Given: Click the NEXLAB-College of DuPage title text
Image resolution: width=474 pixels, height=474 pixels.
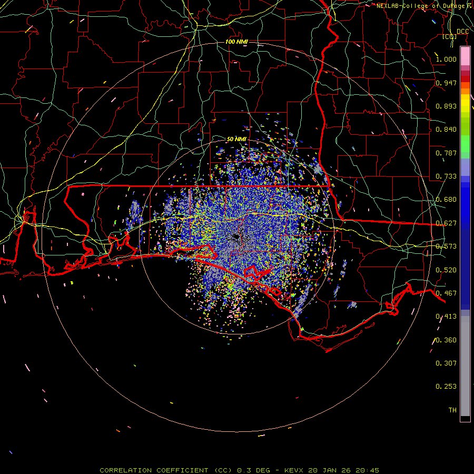Looking at the screenshot, I should coord(420,6).
